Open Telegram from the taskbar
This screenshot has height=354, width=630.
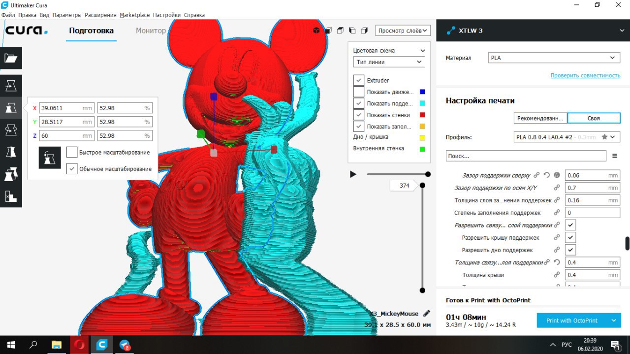[x=125, y=345]
